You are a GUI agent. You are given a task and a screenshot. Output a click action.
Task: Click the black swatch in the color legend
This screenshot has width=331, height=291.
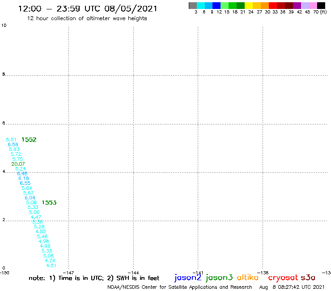pyautogui.click(x=321, y=5)
